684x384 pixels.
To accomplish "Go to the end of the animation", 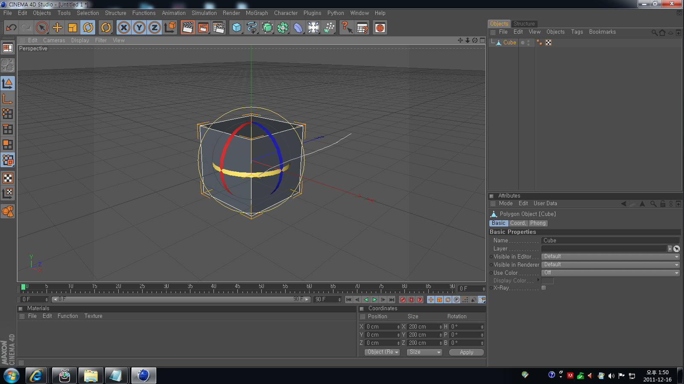I will point(392,300).
